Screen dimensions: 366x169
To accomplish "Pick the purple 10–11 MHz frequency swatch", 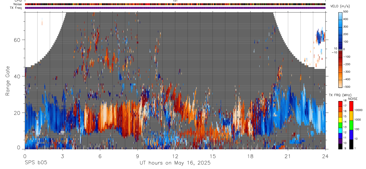I will point(340,141).
